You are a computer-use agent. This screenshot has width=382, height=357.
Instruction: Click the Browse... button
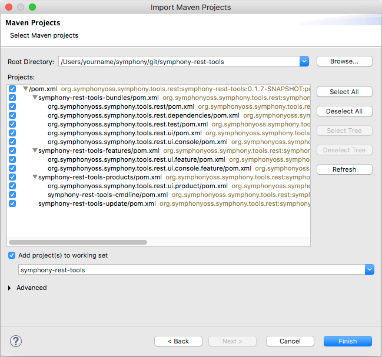click(x=344, y=61)
